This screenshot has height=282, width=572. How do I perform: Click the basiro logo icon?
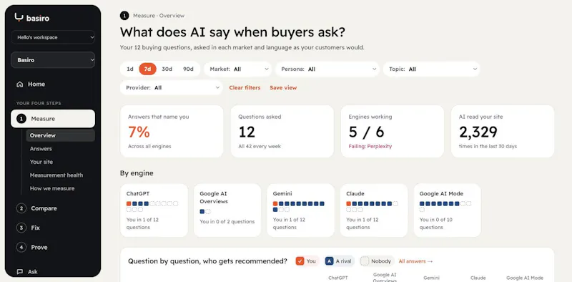click(19, 17)
